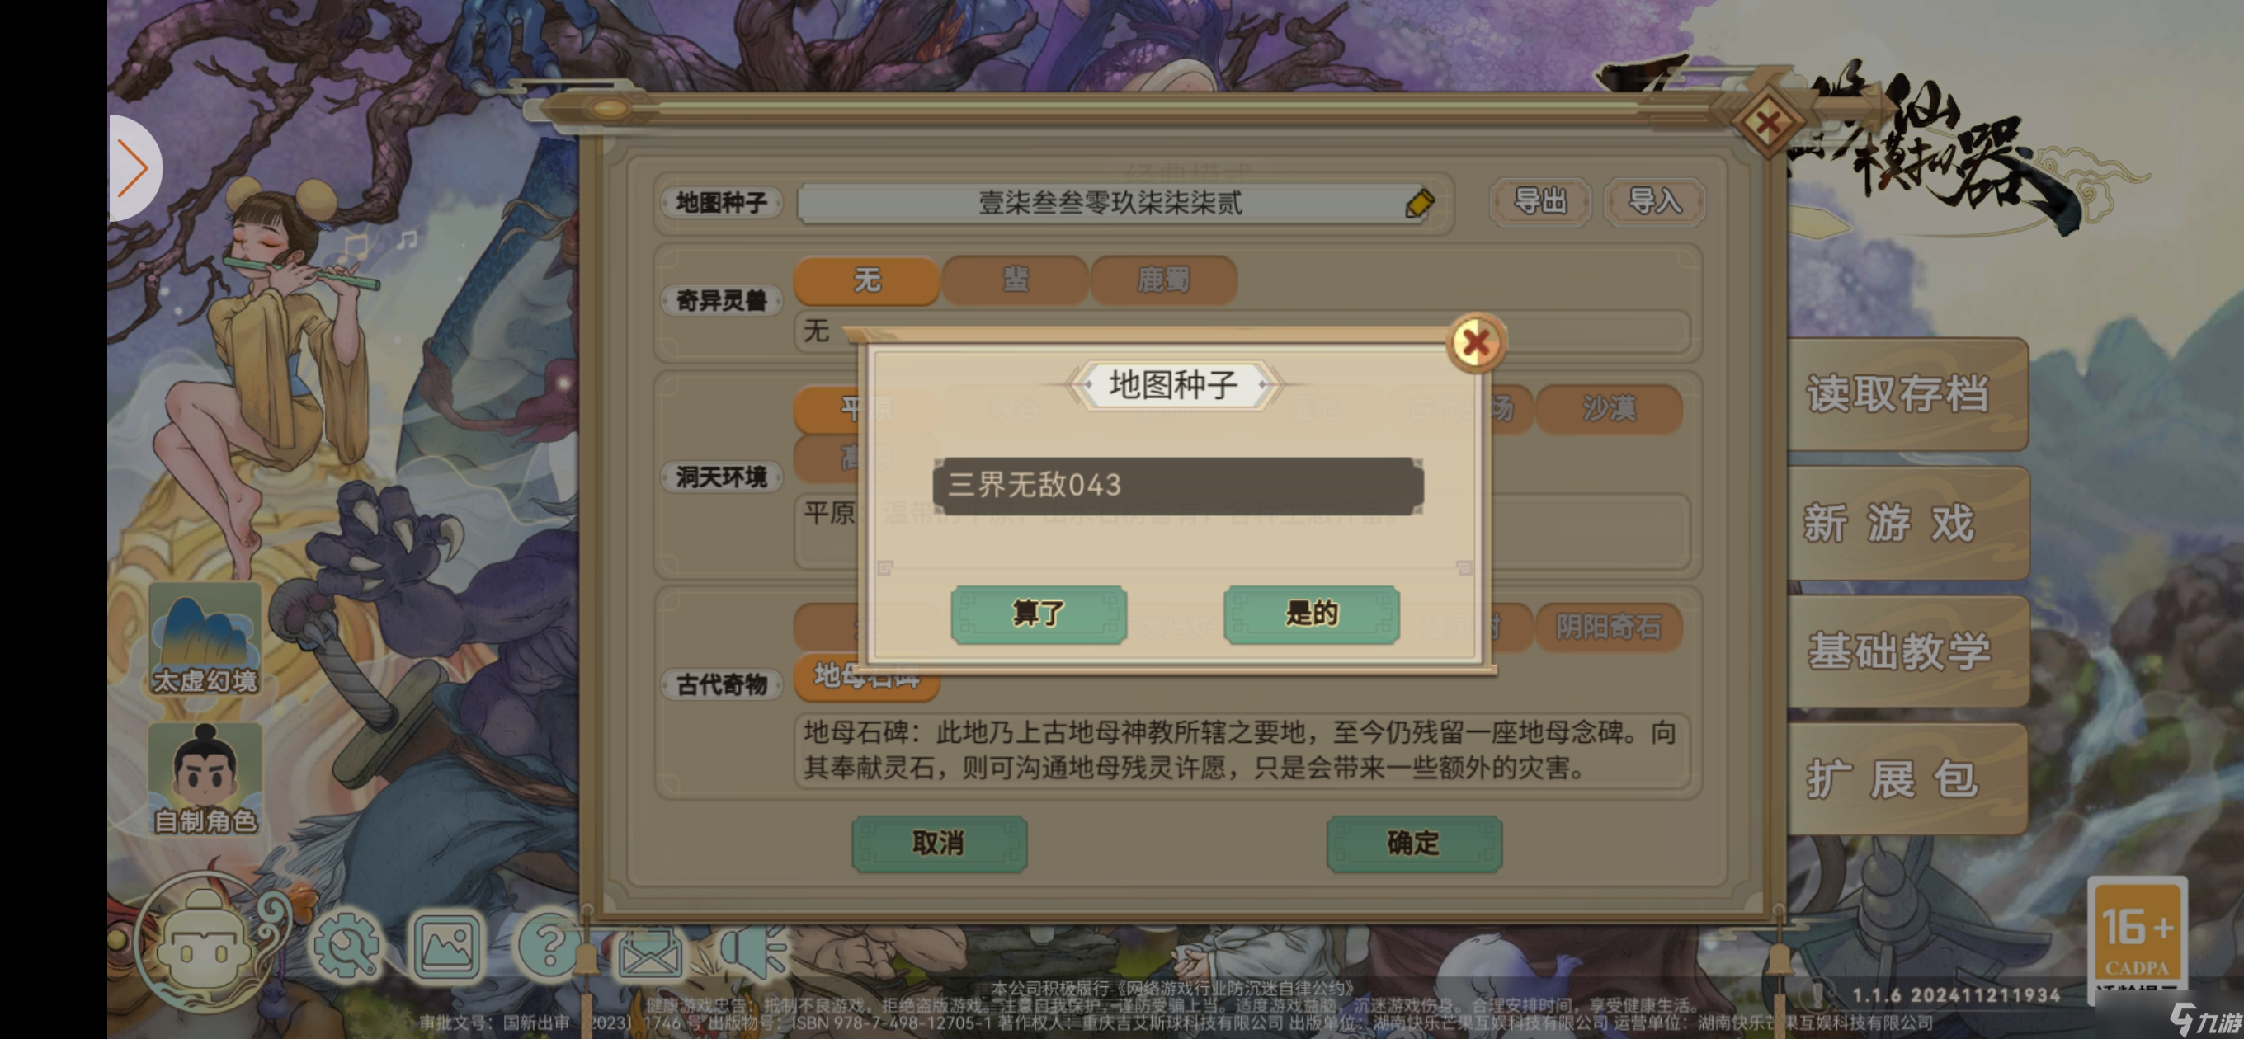Screen dimensions: 2244x1039
Task: Open the 太虚幻境 mountain icon
Action: 205,641
